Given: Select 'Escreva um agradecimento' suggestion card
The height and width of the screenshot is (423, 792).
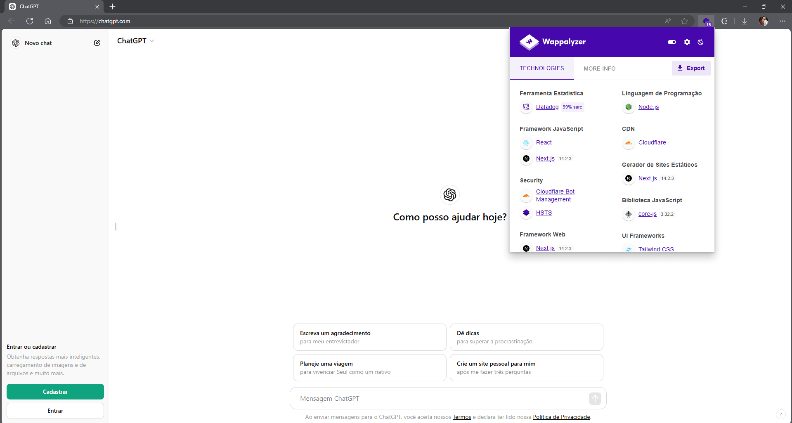Looking at the screenshot, I should tap(370, 337).
